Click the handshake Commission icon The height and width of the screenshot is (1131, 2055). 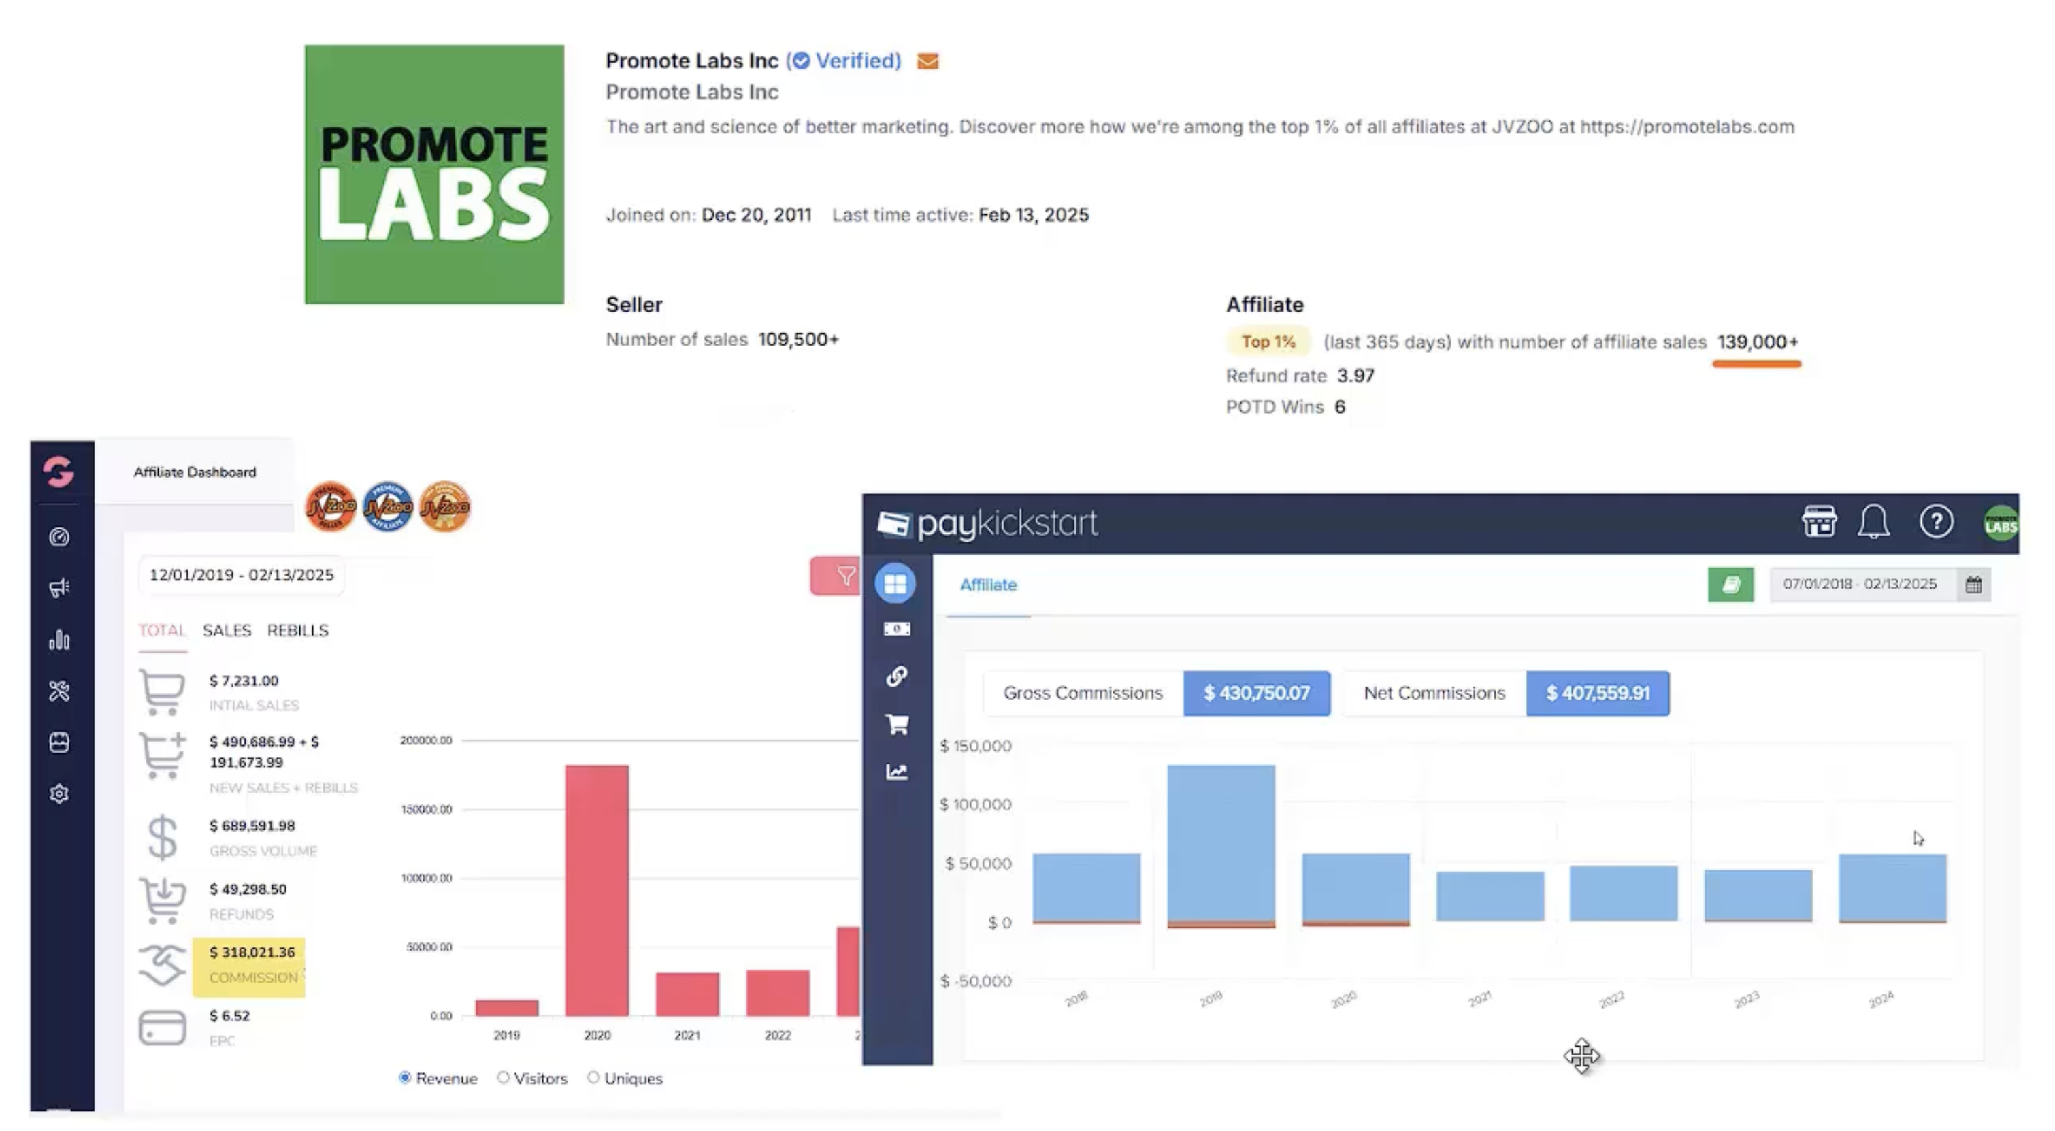(162, 964)
